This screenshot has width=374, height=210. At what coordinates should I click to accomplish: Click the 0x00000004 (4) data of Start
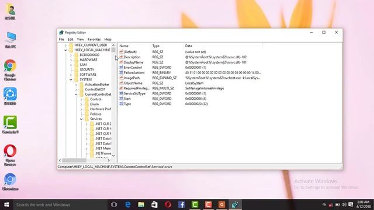coord(196,99)
